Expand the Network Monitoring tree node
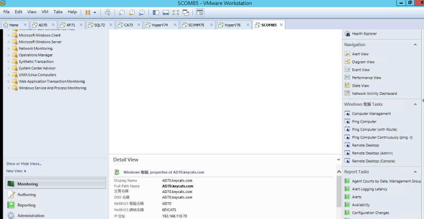 (8, 48)
